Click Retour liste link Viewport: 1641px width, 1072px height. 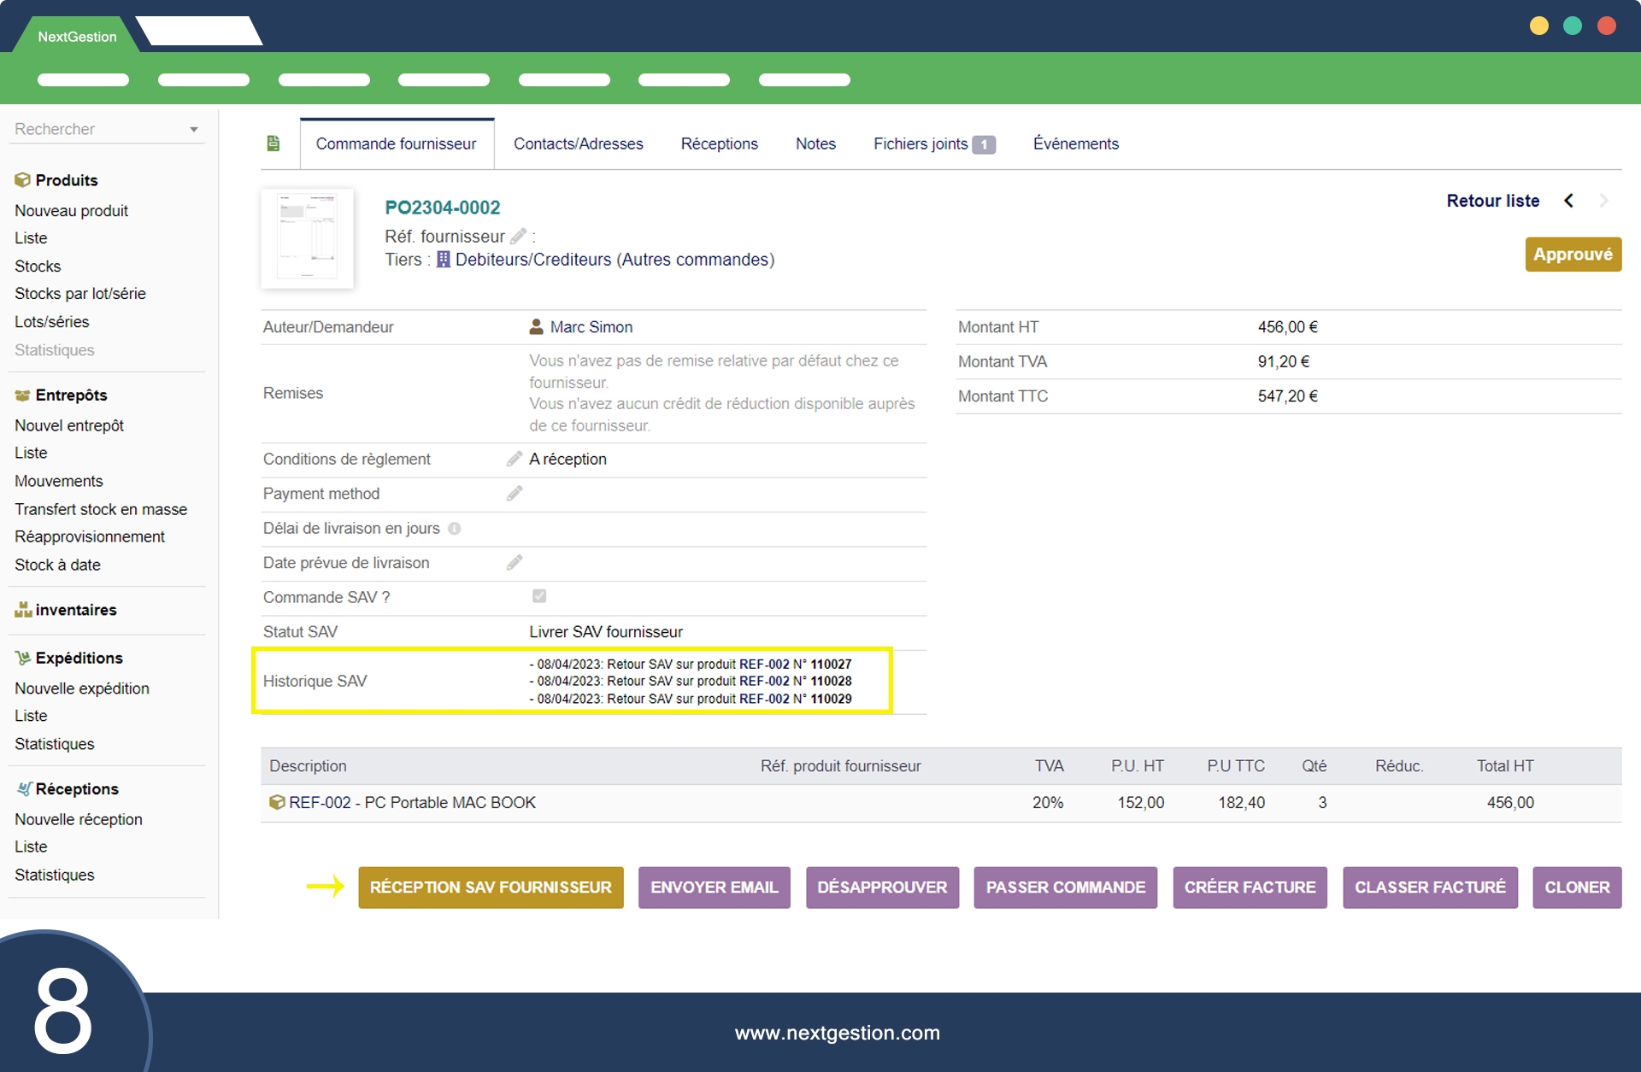1492,201
